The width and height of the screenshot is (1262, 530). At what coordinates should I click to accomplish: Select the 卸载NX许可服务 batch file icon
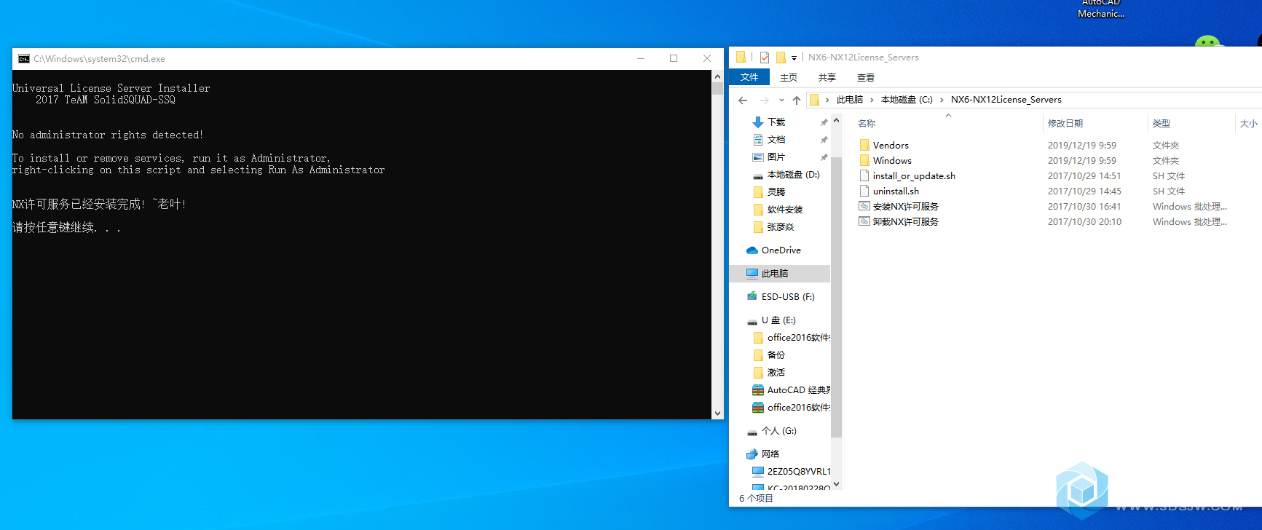tap(864, 222)
